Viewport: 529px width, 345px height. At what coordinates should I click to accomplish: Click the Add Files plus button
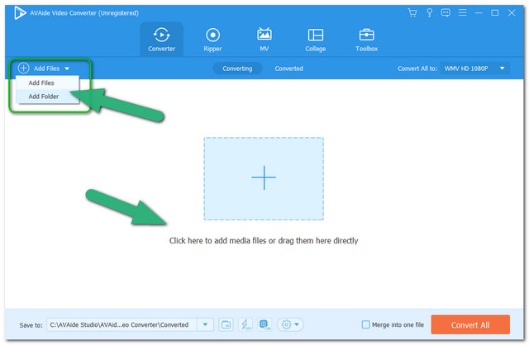point(23,68)
